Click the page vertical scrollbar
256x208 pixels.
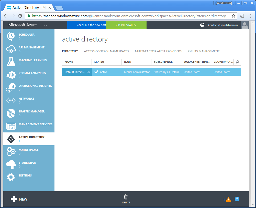coord(253,113)
